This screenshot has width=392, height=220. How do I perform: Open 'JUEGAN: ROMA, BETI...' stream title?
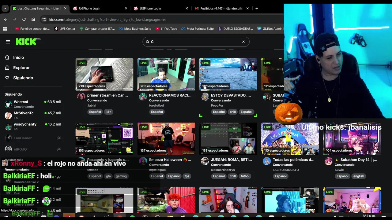click(232, 160)
